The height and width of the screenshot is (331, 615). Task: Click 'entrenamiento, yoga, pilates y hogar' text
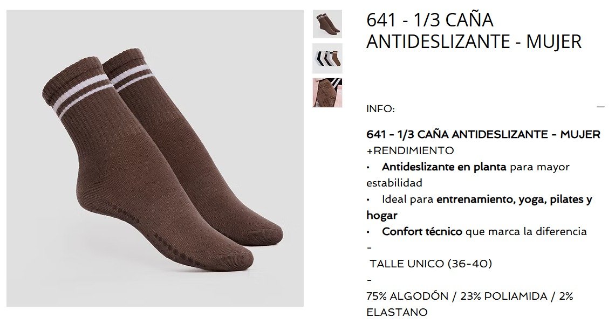pos(479,207)
